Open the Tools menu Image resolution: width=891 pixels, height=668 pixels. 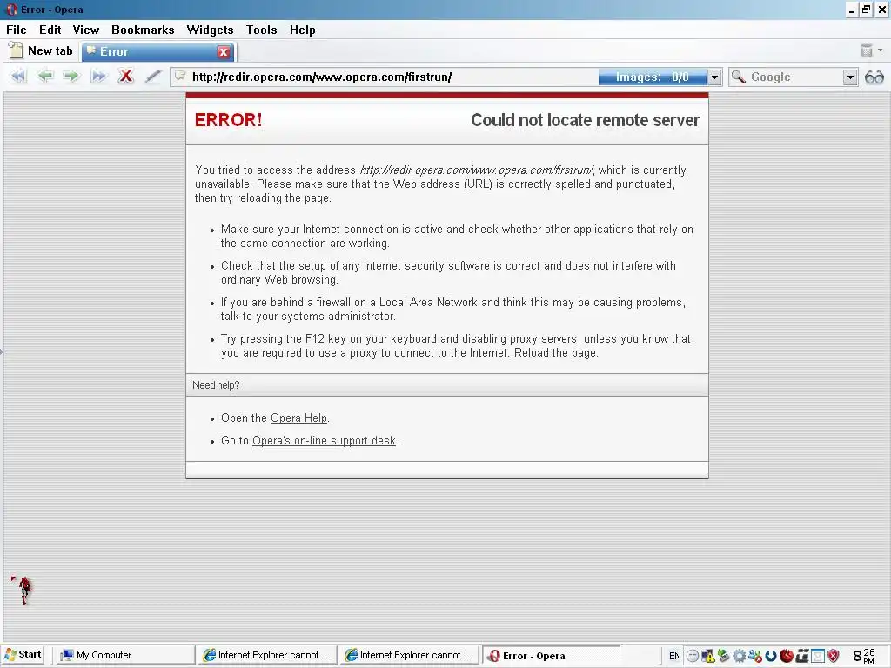coord(261,30)
